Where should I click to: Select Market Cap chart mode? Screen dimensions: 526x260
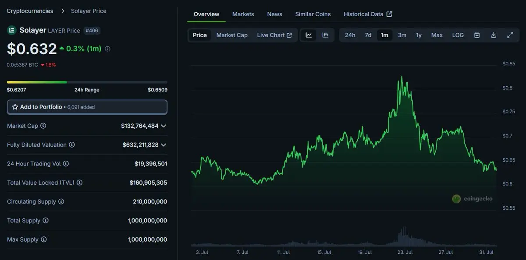232,35
